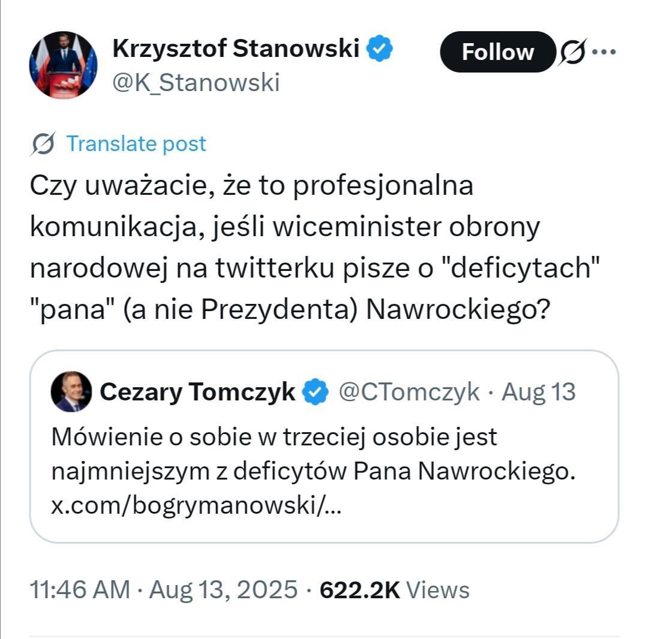Image resolution: width=648 pixels, height=639 pixels.
Task: View the 622.2K Views count
Action: coord(360,590)
